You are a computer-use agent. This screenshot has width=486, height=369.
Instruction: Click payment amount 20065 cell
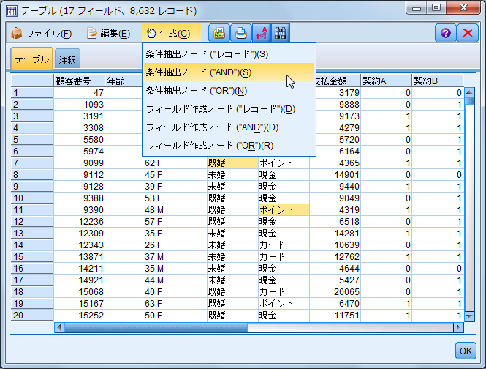(335, 292)
